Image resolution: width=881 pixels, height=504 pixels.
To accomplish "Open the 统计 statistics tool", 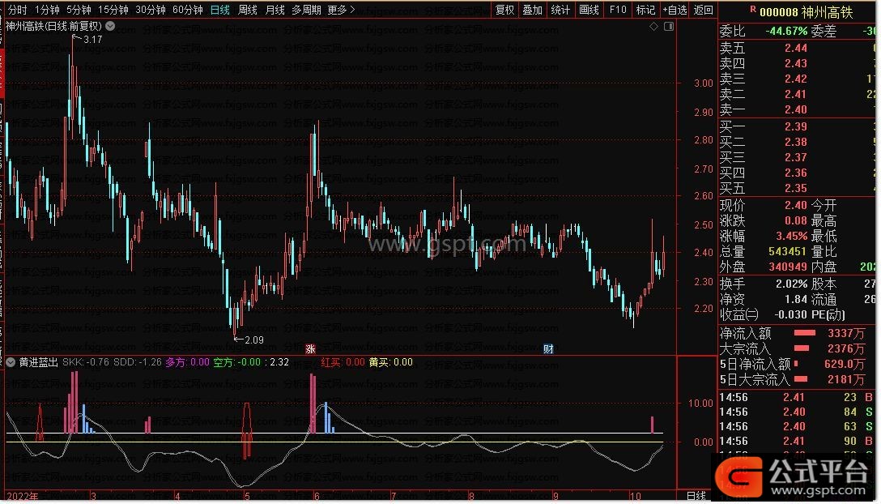I will [560, 10].
